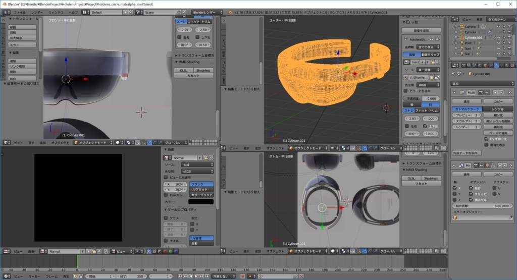
Task: Open the Default screen layout selector
Action: coord(107,12)
